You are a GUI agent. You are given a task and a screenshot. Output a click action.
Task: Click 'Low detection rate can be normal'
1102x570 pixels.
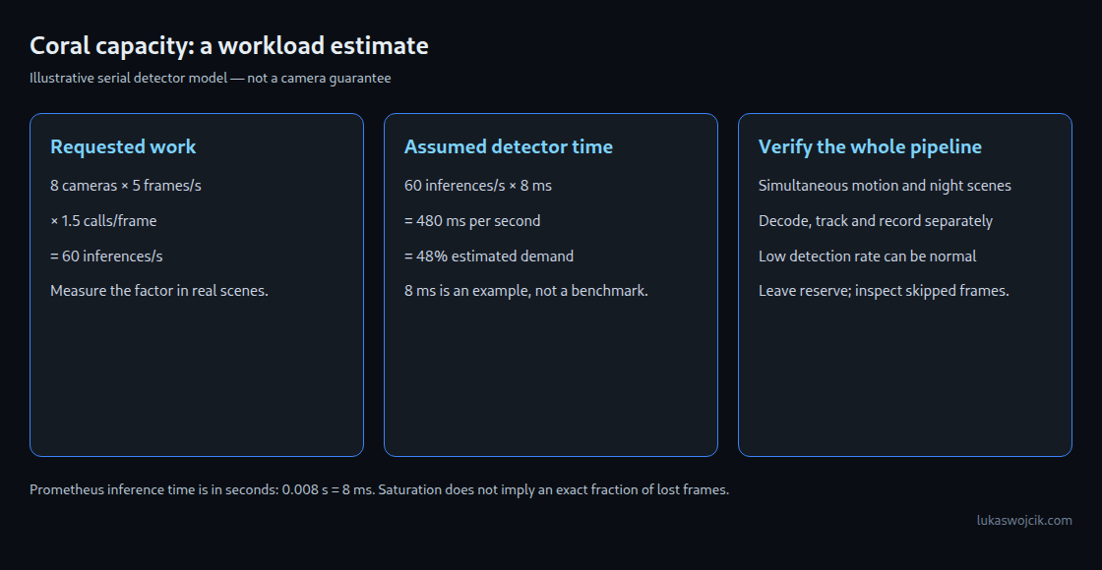[867, 256]
